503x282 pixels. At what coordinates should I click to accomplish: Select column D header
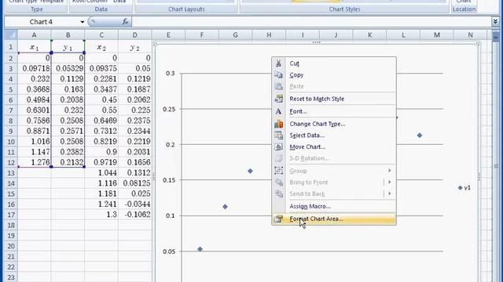tap(134, 34)
